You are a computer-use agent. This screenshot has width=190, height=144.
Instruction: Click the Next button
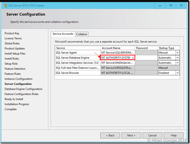[x=131, y=135]
